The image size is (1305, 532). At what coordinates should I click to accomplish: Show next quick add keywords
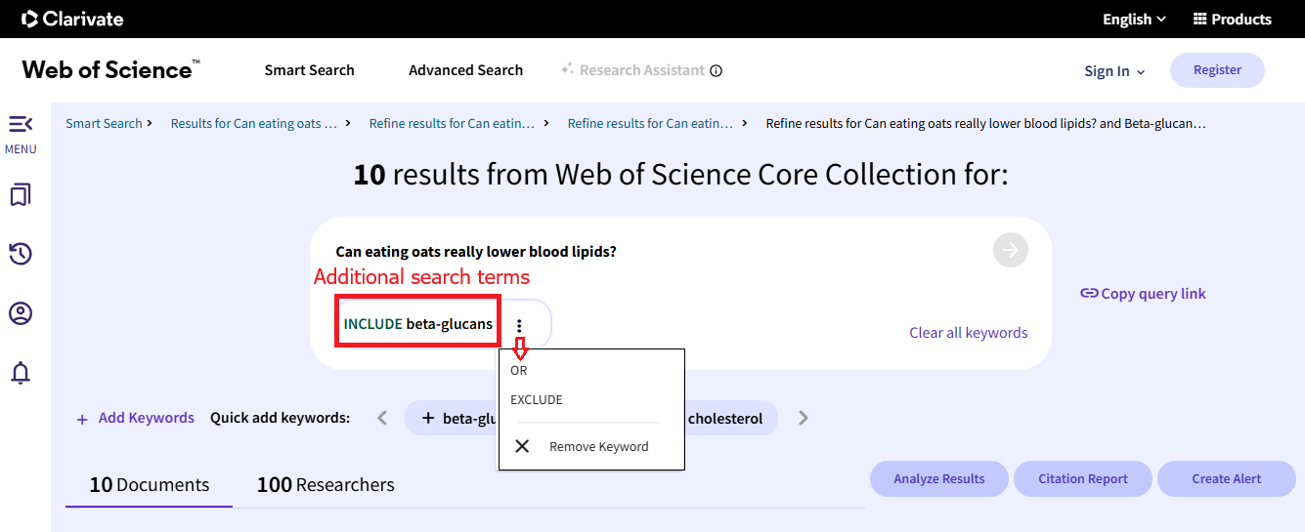click(x=804, y=418)
